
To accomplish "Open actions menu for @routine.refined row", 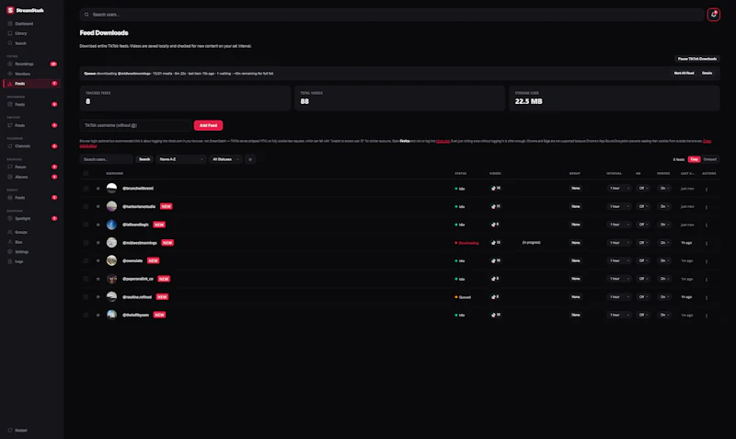I will pos(706,297).
